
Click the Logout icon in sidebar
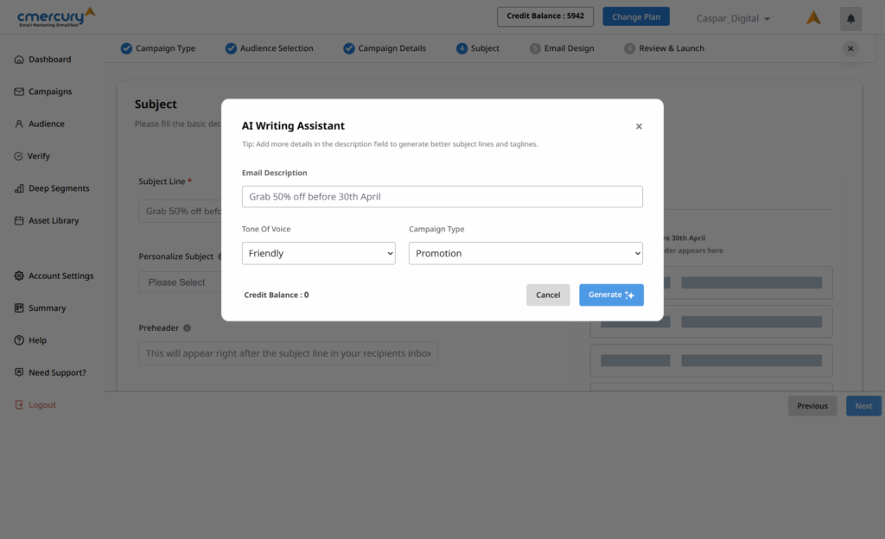point(19,405)
